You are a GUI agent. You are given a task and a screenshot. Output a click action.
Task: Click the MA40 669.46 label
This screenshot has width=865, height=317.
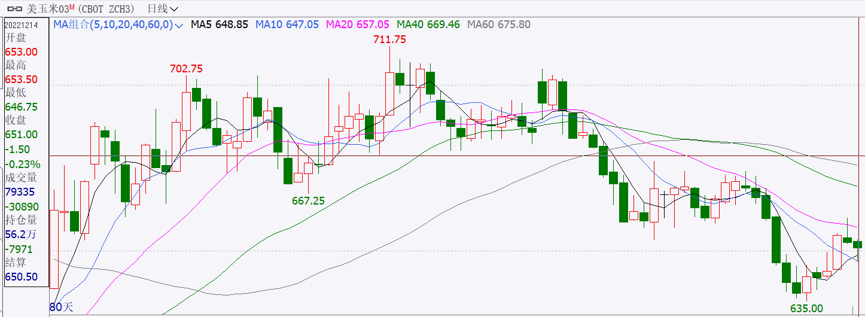pyautogui.click(x=428, y=25)
